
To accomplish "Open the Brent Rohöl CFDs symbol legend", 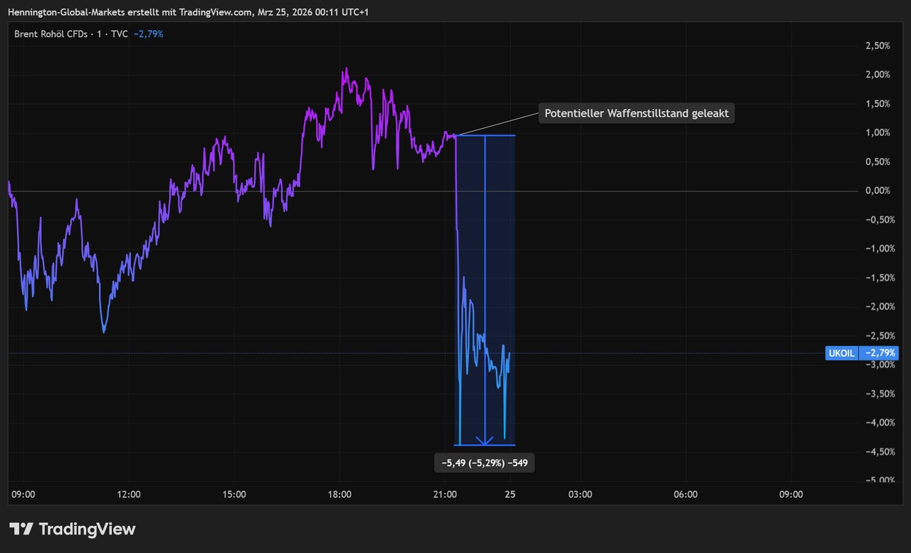I will pyautogui.click(x=70, y=33).
